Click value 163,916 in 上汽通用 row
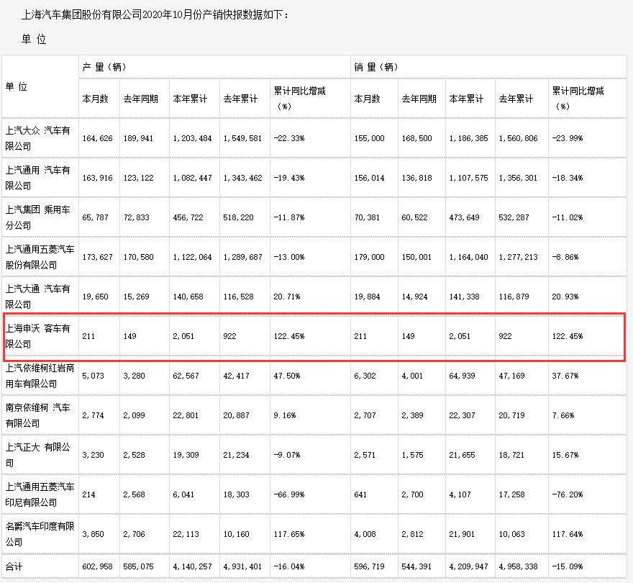The image size is (633, 583). 97,178
